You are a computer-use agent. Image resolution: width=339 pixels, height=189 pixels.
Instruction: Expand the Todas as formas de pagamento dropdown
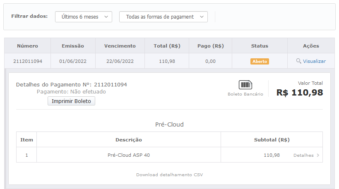(163, 17)
